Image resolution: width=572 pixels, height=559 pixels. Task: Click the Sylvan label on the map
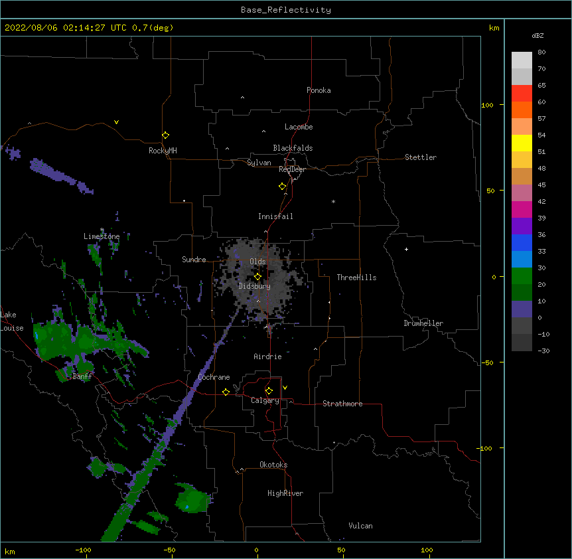pyautogui.click(x=259, y=163)
